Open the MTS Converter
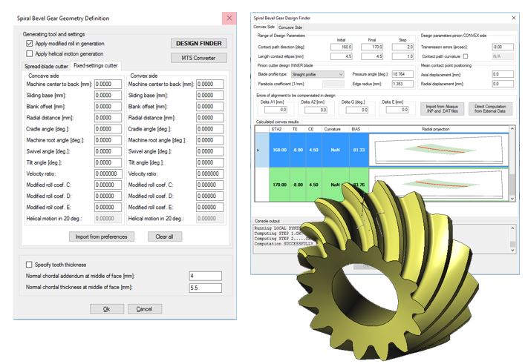The width and height of the screenshot is (525, 364). pos(198,57)
